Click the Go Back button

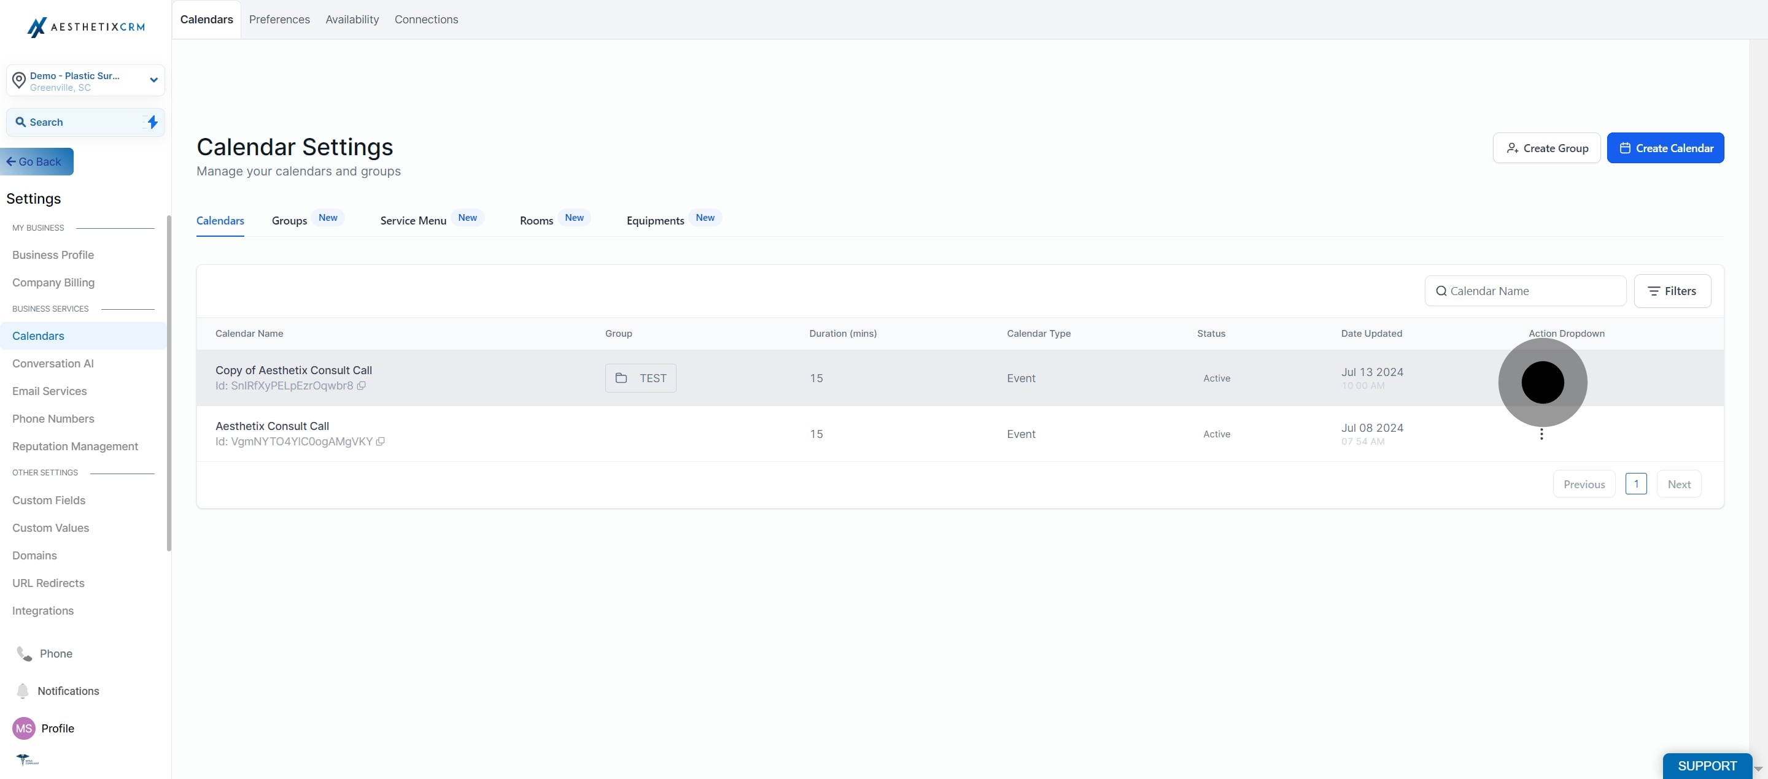pos(36,162)
